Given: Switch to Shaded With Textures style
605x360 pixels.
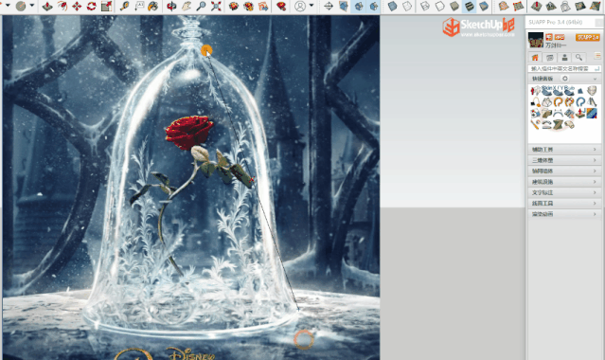Looking at the screenshot, I should coord(469,7).
